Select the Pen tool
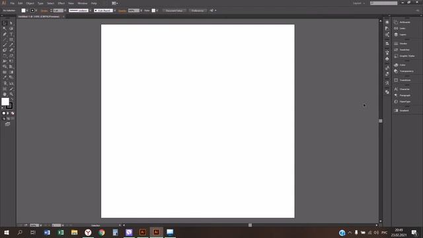This screenshot has height=238, width=423. (x=5, y=34)
